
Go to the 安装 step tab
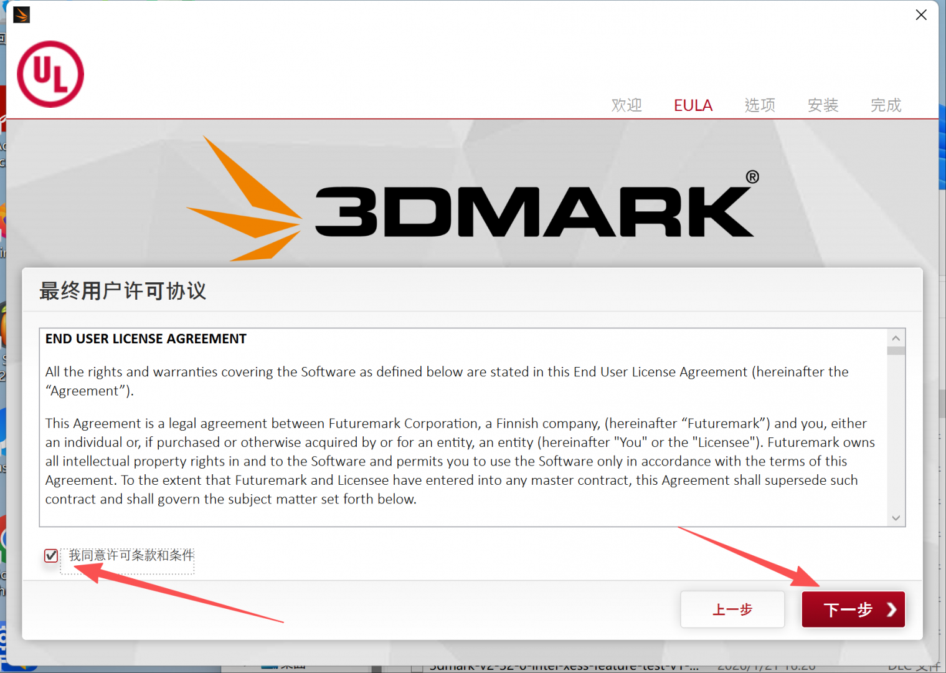point(823,105)
